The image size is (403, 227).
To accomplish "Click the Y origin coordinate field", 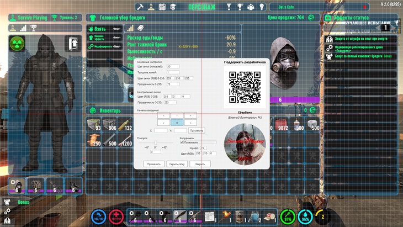I will coord(181,130).
